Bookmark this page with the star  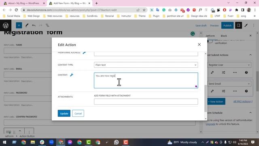pyautogui.click(x=144, y=10)
